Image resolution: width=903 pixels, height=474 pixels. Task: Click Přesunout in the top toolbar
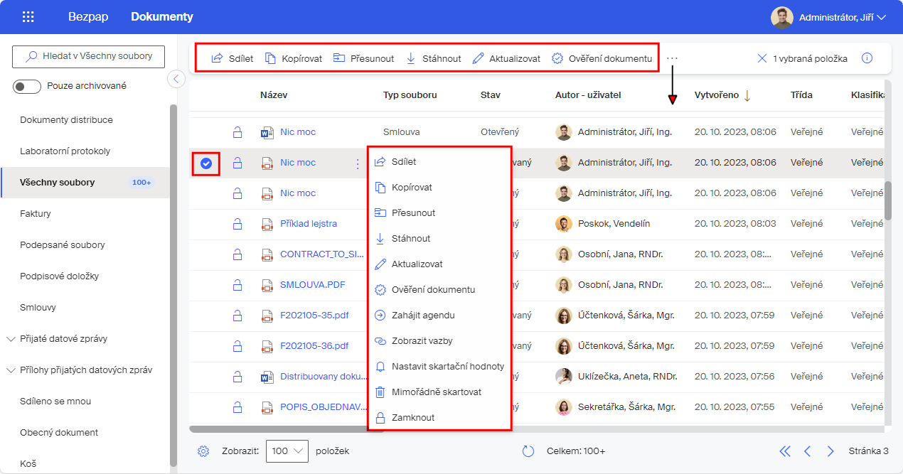(363, 58)
